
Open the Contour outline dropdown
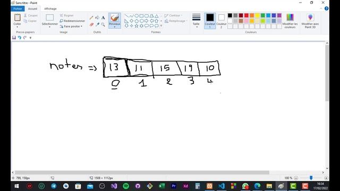pyautogui.click(x=173, y=15)
